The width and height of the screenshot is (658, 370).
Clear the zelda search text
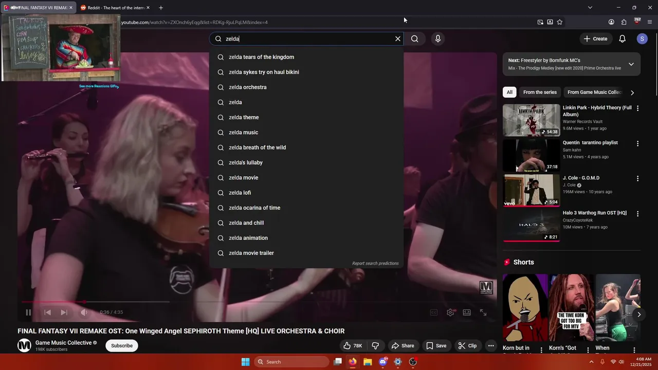click(397, 39)
